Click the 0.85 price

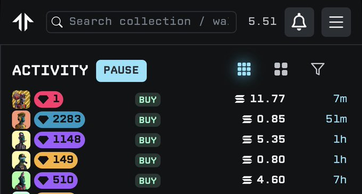pos(271,120)
